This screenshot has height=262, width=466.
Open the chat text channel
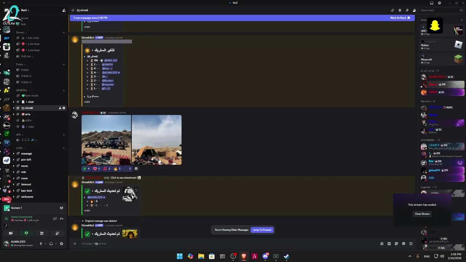[x=40, y=102]
